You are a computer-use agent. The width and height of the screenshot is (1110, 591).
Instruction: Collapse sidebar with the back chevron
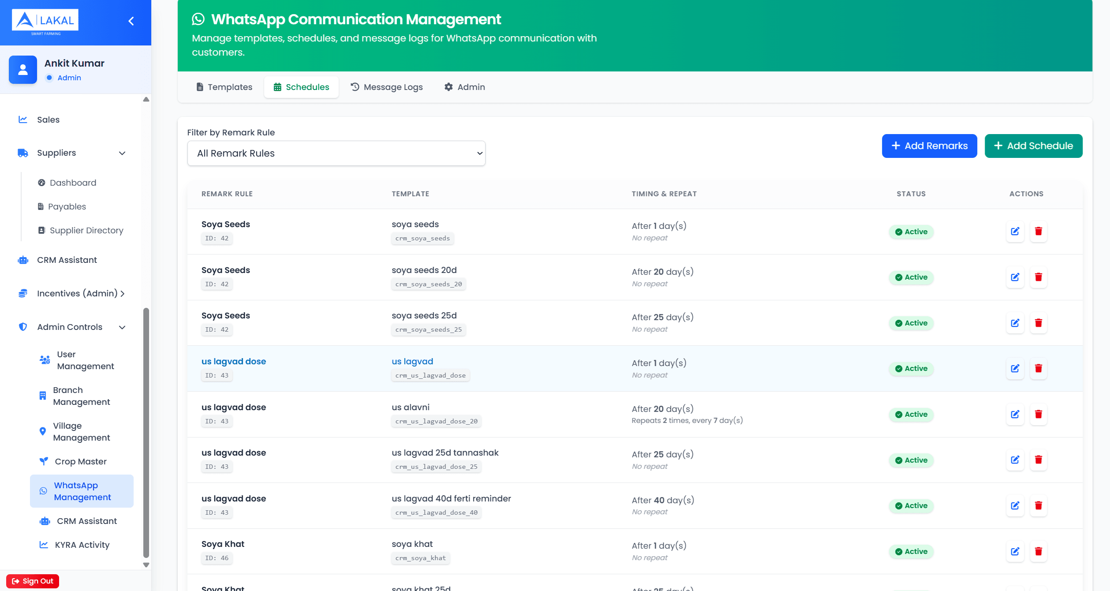tap(131, 21)
